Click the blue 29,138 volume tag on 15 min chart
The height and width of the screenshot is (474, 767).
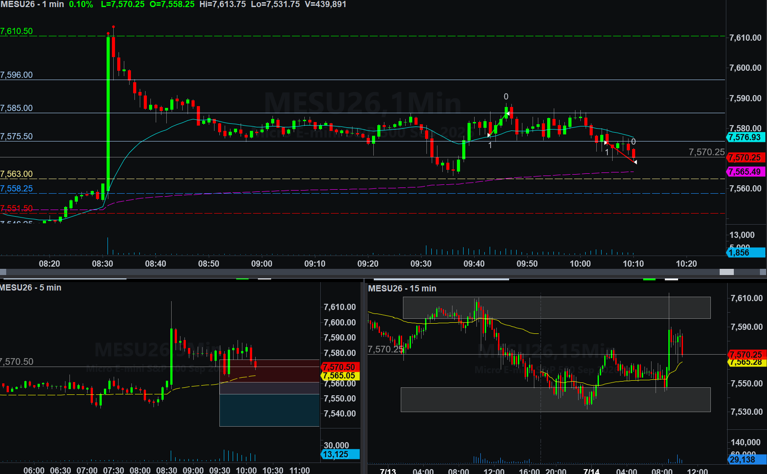(x=747, y=459)
